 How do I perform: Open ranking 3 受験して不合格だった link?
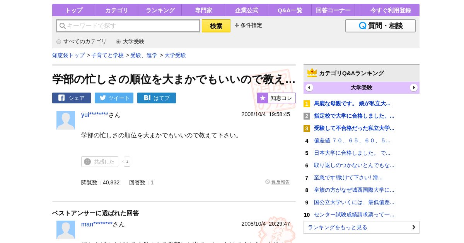point(354,128)
